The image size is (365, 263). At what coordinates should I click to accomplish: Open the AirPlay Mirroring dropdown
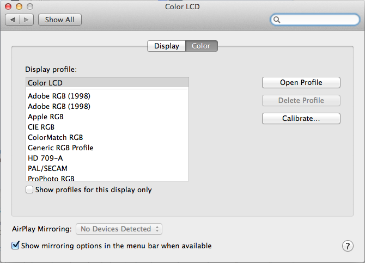pos(119,229)
